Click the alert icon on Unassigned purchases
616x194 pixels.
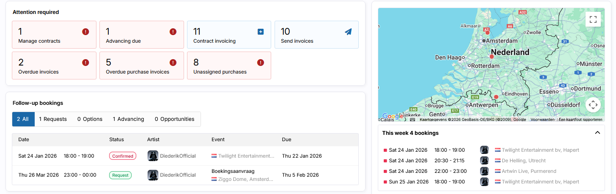pyautogui.click(x=261, y=63)
